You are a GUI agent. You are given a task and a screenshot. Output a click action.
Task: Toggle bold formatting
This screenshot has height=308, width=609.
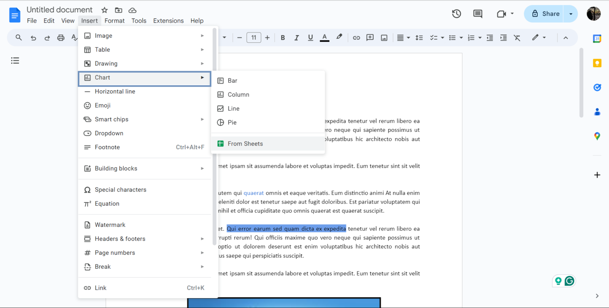coord(283,38)
